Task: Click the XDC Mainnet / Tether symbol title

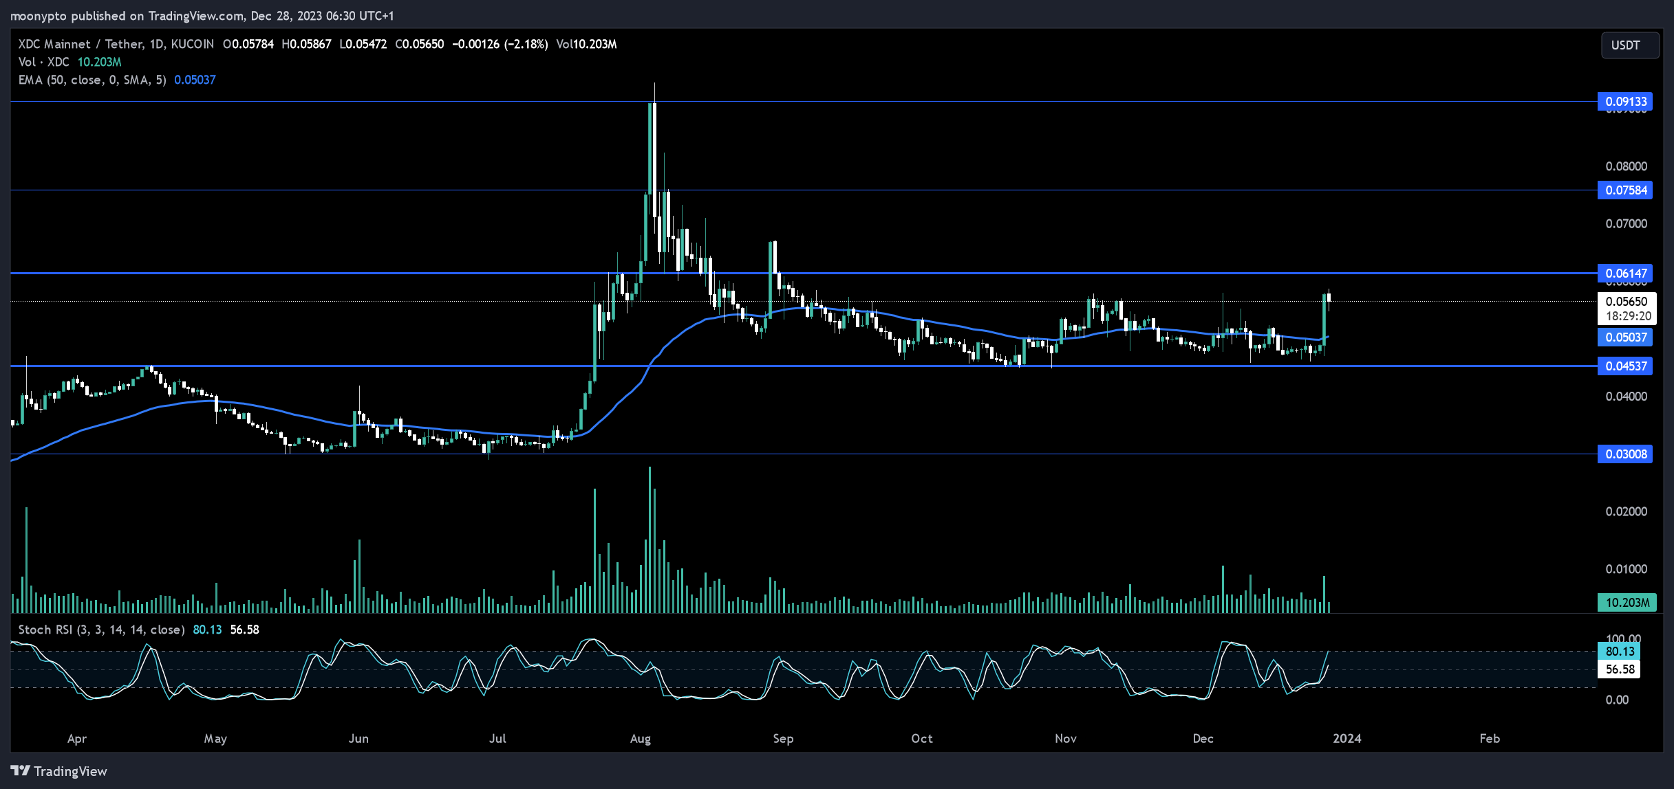Action: pos(81,44)
